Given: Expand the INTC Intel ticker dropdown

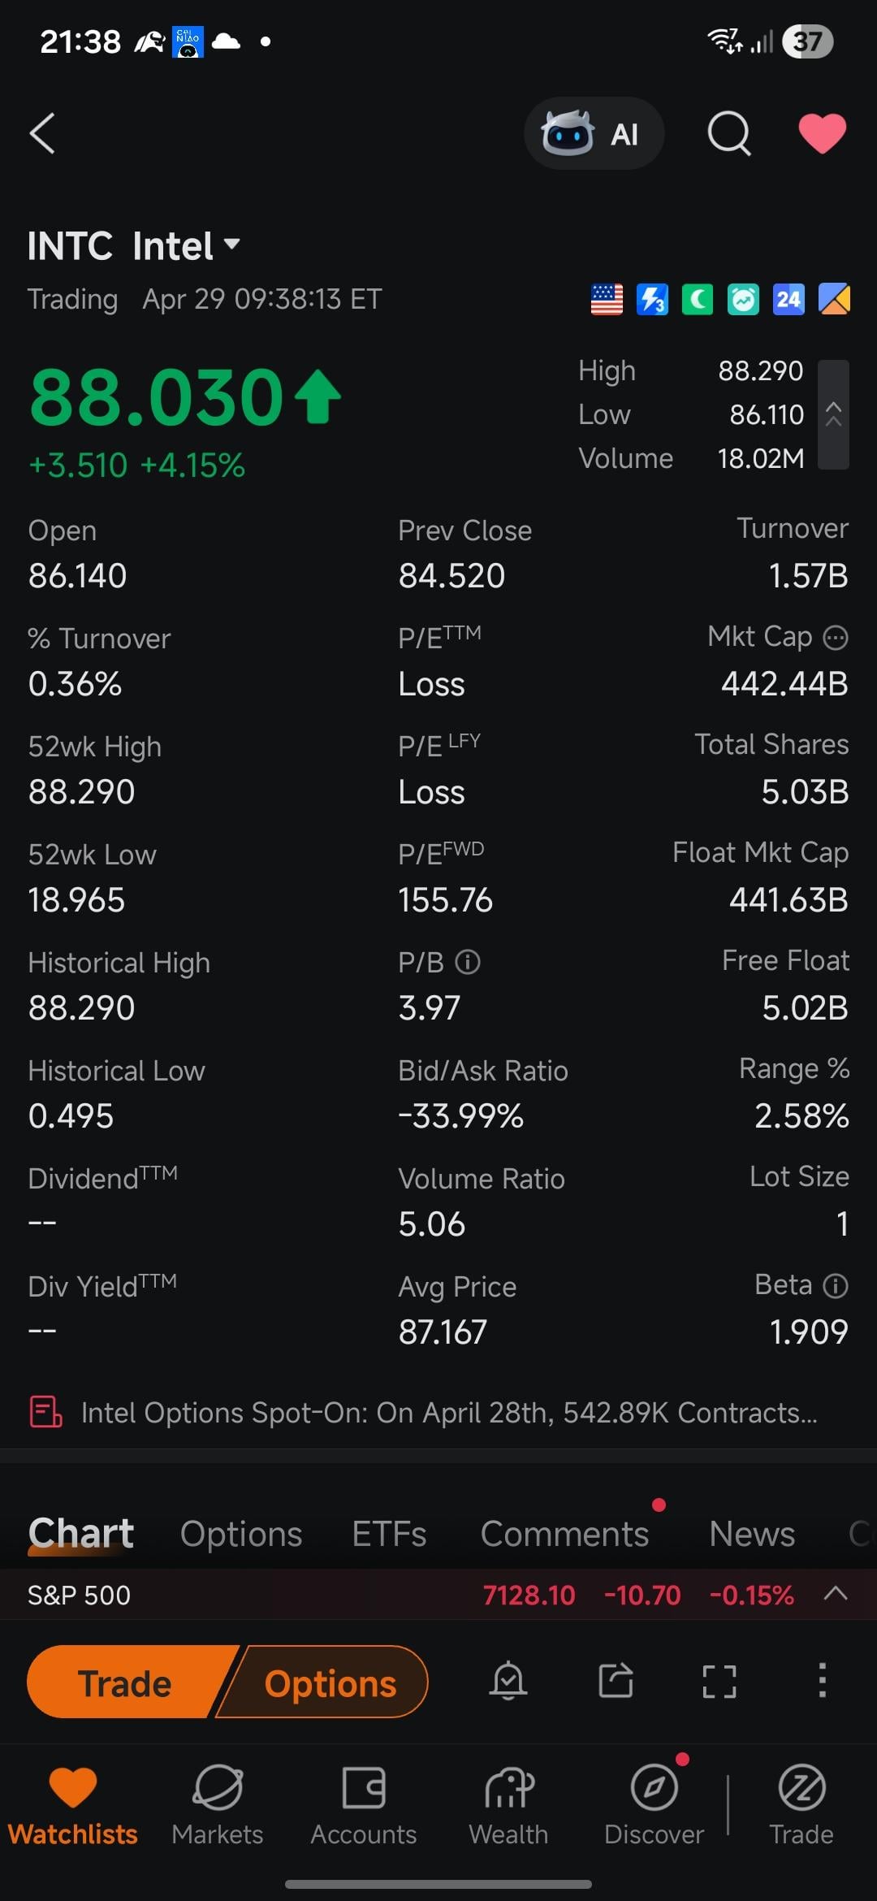Looking at the screenshot, I should coord(232,244).
